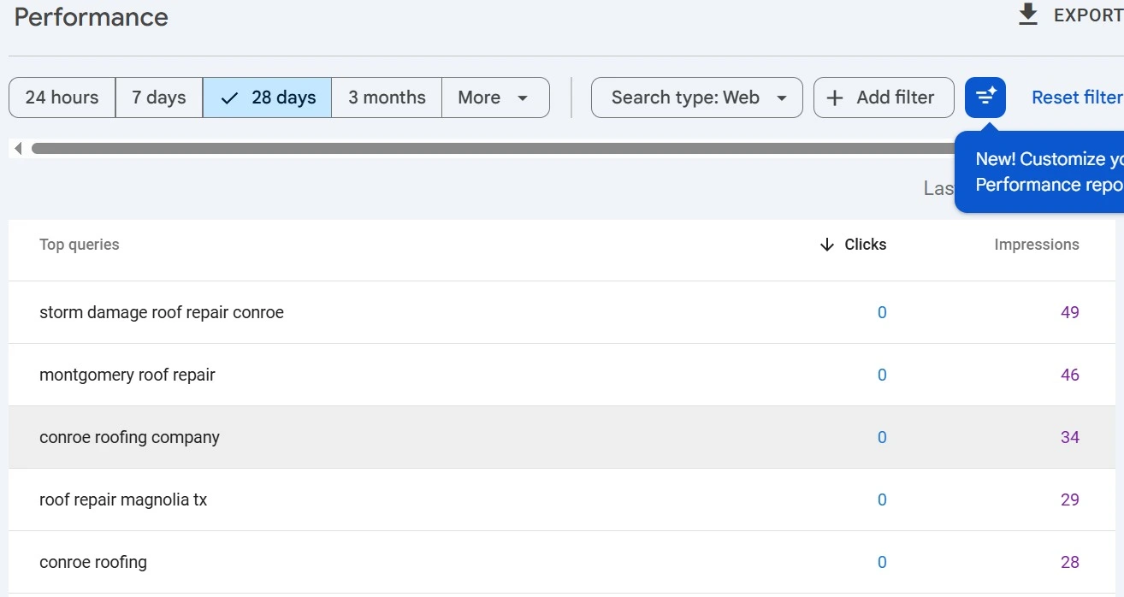Click the scroll-left arrow on the horizontal scrollbar
The height and width of the screenshot is (597, 1124).
pyautogui.click(x=18, y=149)
